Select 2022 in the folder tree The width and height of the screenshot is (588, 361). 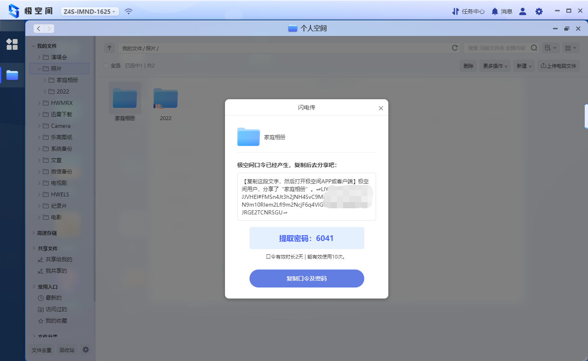coord(62,91)
